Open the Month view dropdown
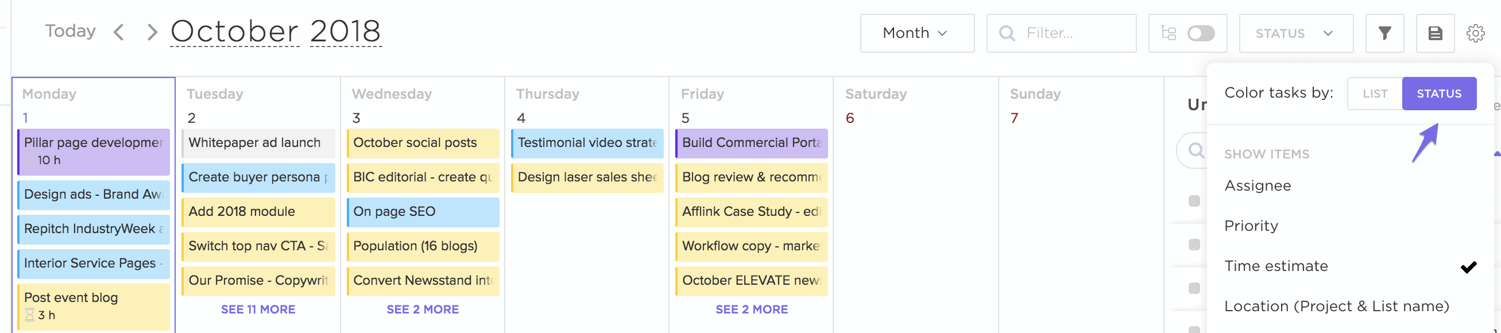Screen dimensions: 1501x333 916,33
